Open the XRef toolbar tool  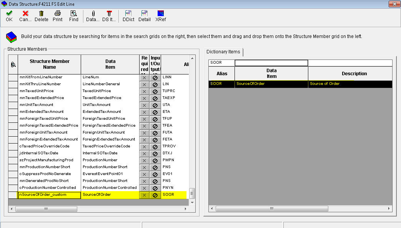[161, 16]
